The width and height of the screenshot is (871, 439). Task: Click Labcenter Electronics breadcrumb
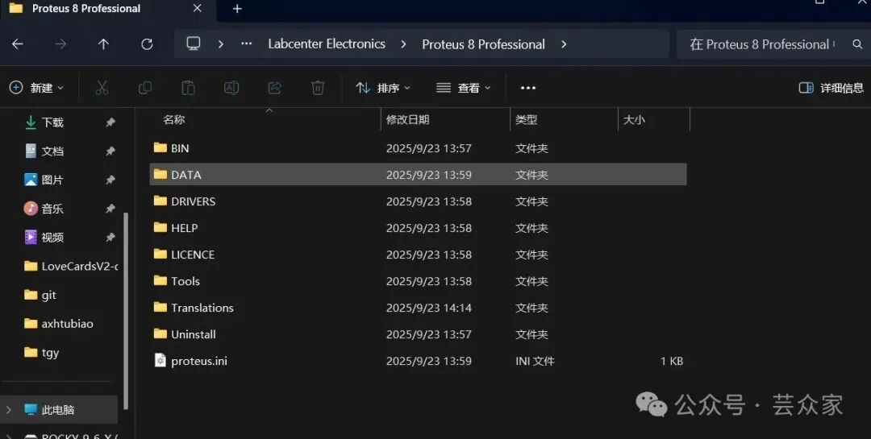[x=327, y=43]
